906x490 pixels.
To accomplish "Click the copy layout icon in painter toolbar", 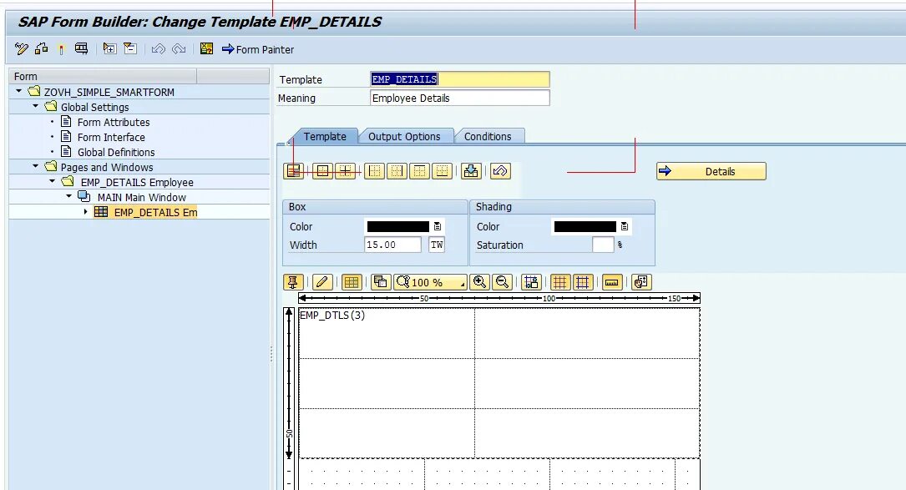I will tap(380, 282).
